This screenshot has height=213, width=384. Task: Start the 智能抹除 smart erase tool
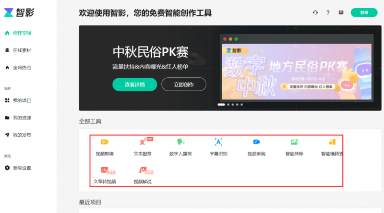(294, 147)
